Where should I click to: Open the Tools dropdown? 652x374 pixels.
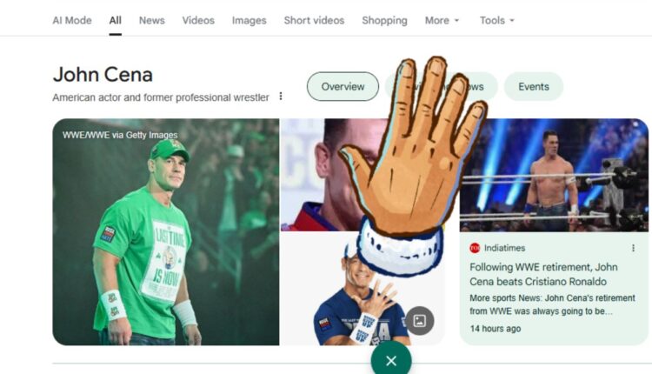[x=497, y=20]
